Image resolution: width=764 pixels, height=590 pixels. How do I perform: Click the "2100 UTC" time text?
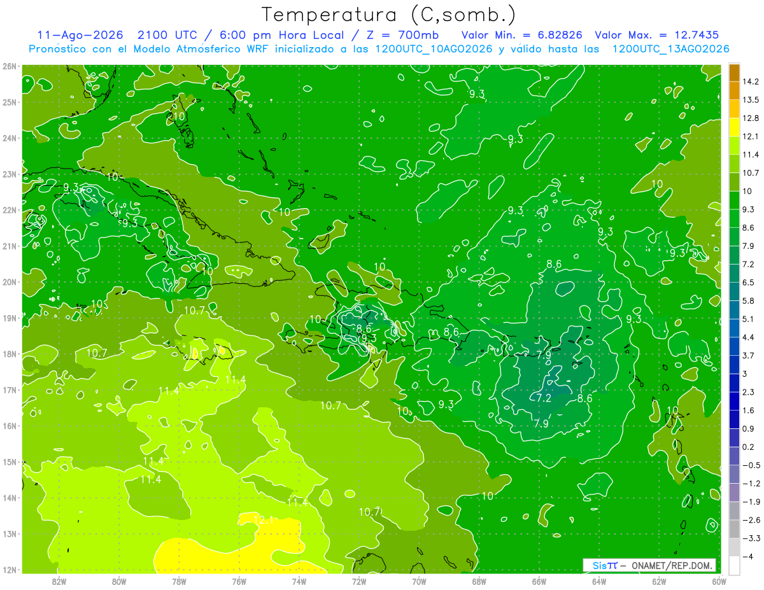tap(167, 35)
